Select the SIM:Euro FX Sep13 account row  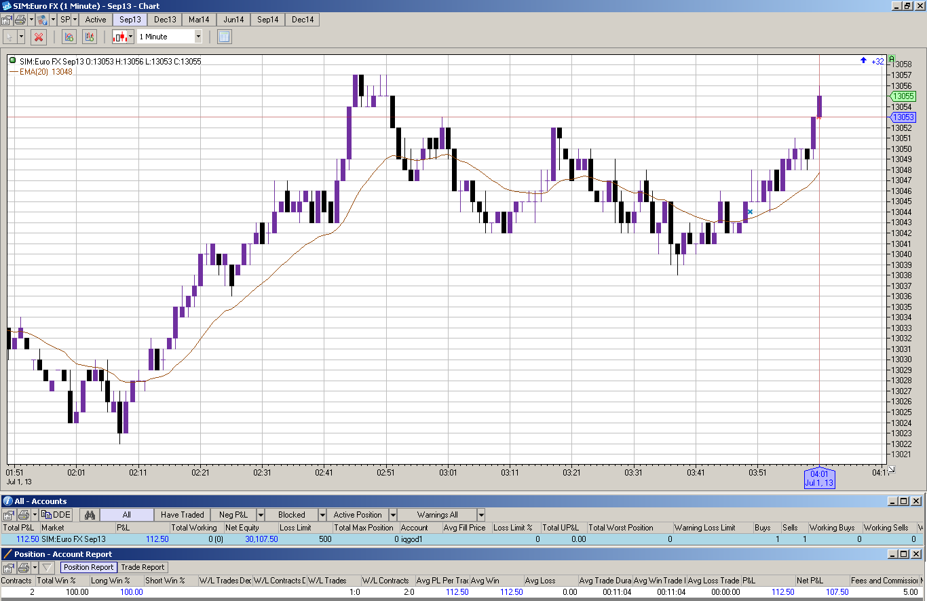point(462,539)
